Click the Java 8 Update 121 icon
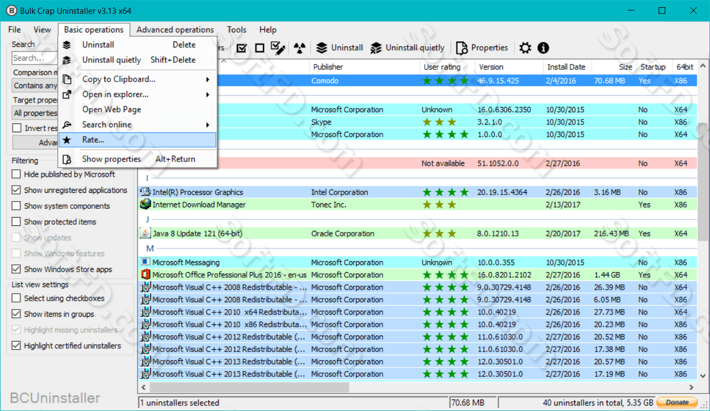Viewport: 710px width, 411px height. pos(145,234)
